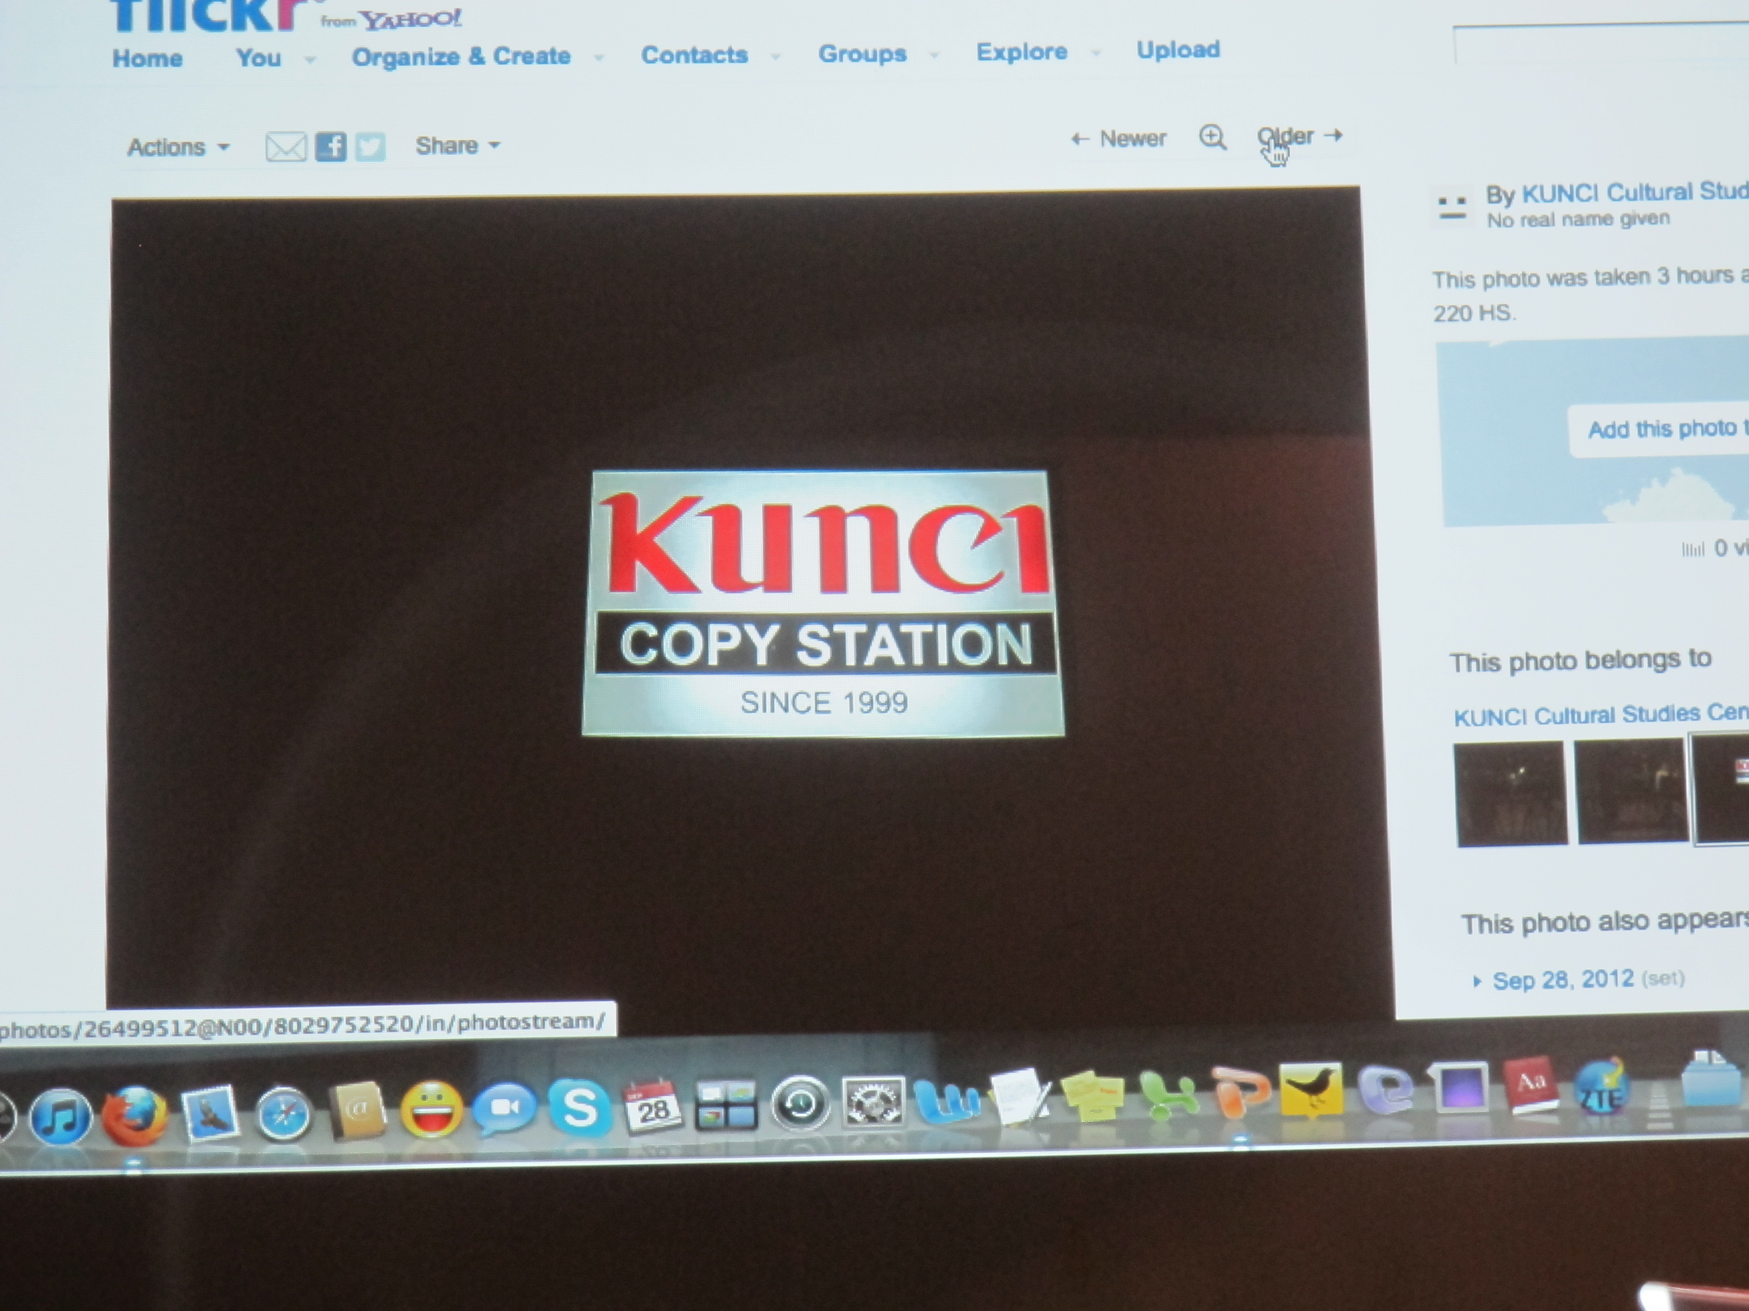
Task: Open Explore menu item
Action: tap(1022, 51)
